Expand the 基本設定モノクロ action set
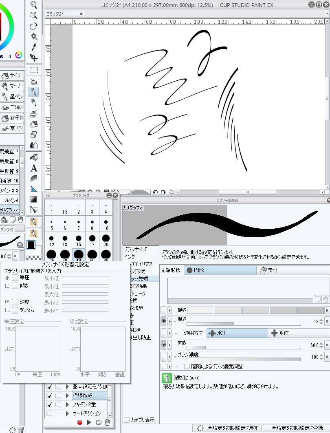This screenshot has height=433, width=330. [x=67, y=387]
